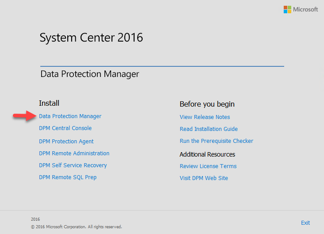Screen dimensions: 324x234
Task: Open Read Installation Guide link
Action: point(209,129)
